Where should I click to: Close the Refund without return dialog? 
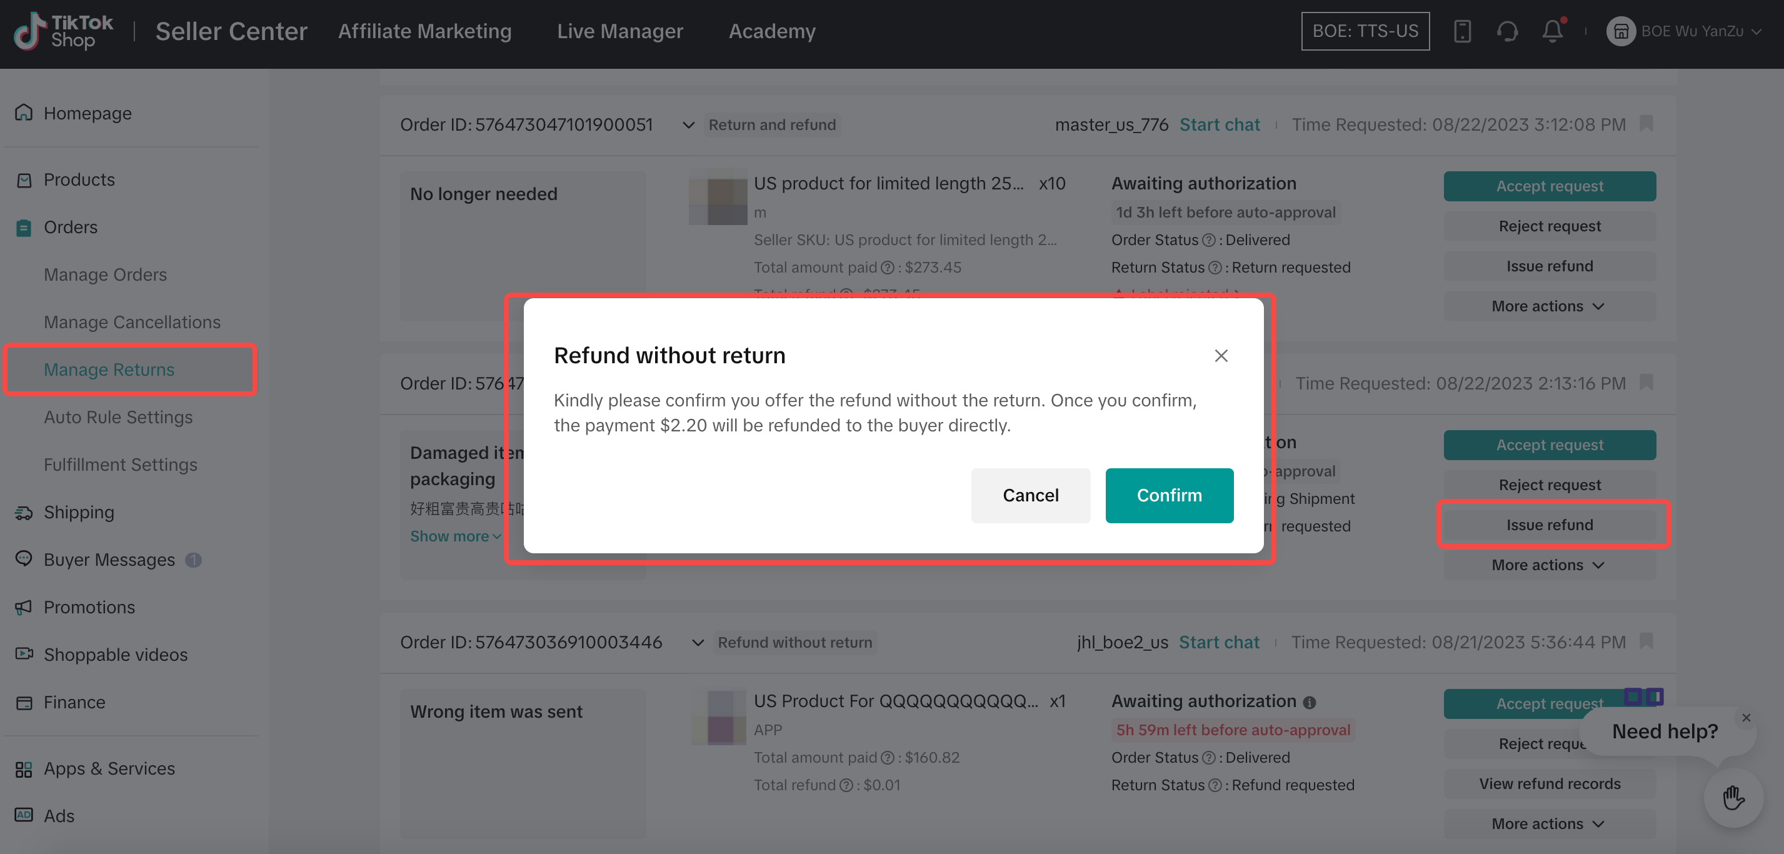coord(1221,355)
